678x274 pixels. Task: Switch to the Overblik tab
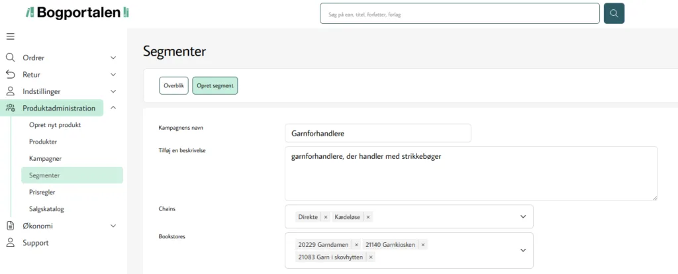coord(174,85)
